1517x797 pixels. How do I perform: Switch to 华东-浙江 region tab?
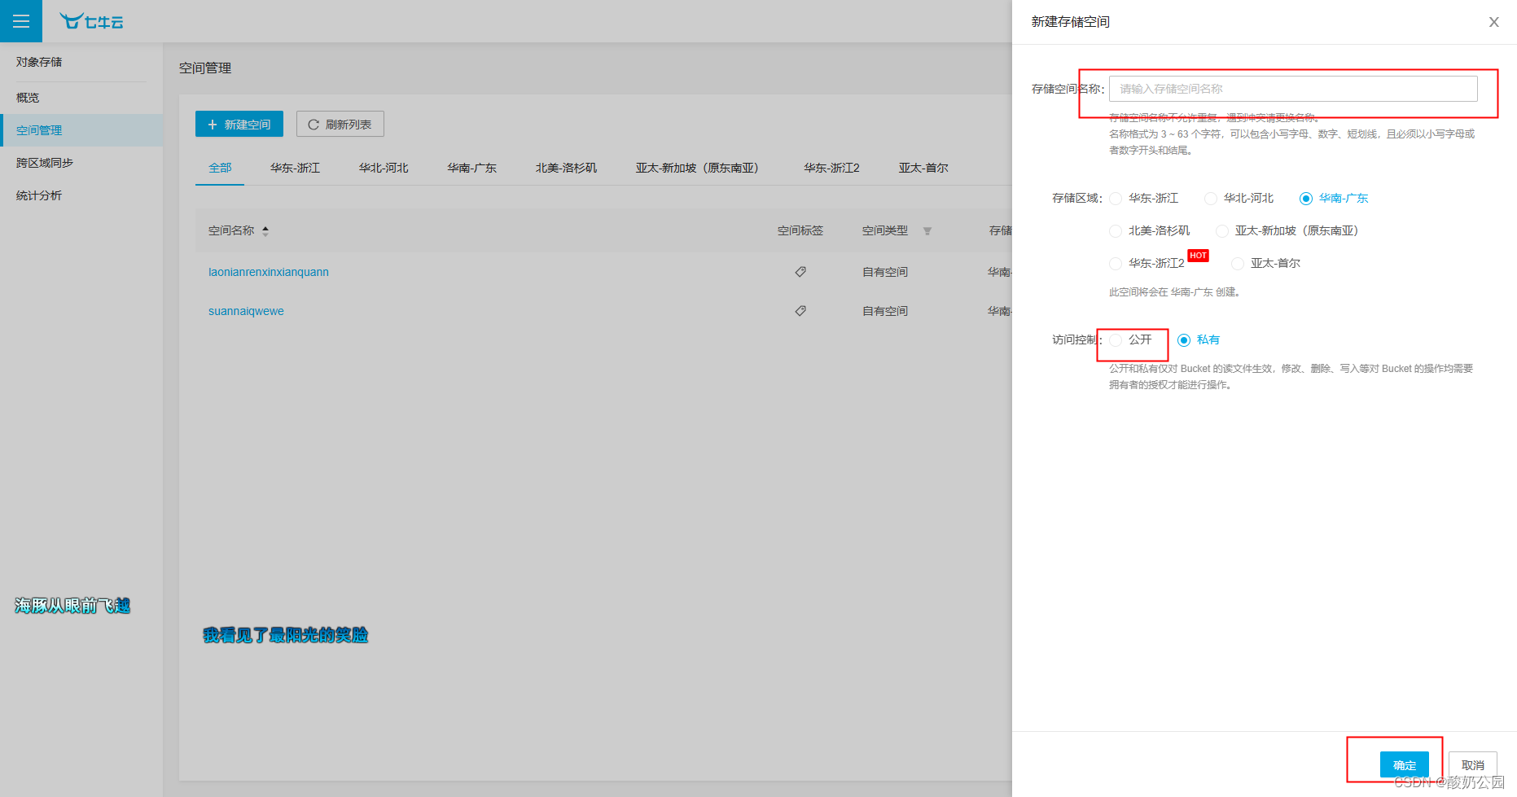pyautogui.click(x=295, y=168)
